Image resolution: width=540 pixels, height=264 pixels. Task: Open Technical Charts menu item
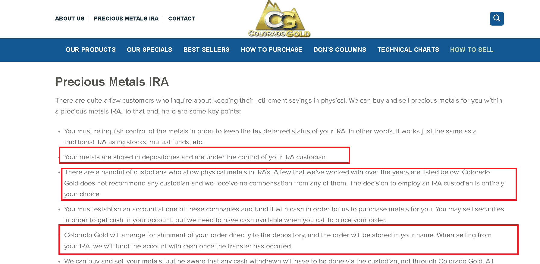(x=408, y=50)
